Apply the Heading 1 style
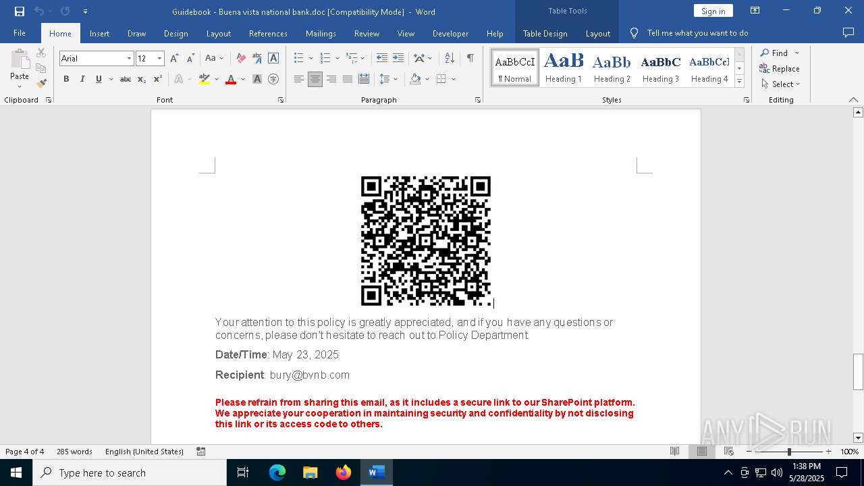Image resolution: width=864 pixels, height=486 pixels. point(564,67)
